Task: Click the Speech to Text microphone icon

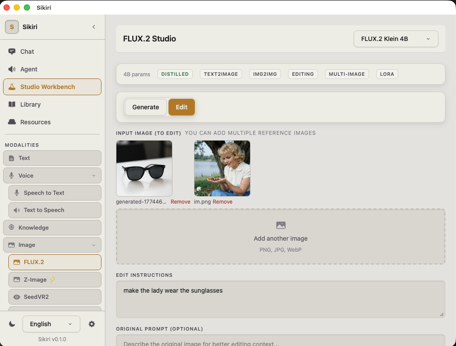Action: [x=17, y=193]
